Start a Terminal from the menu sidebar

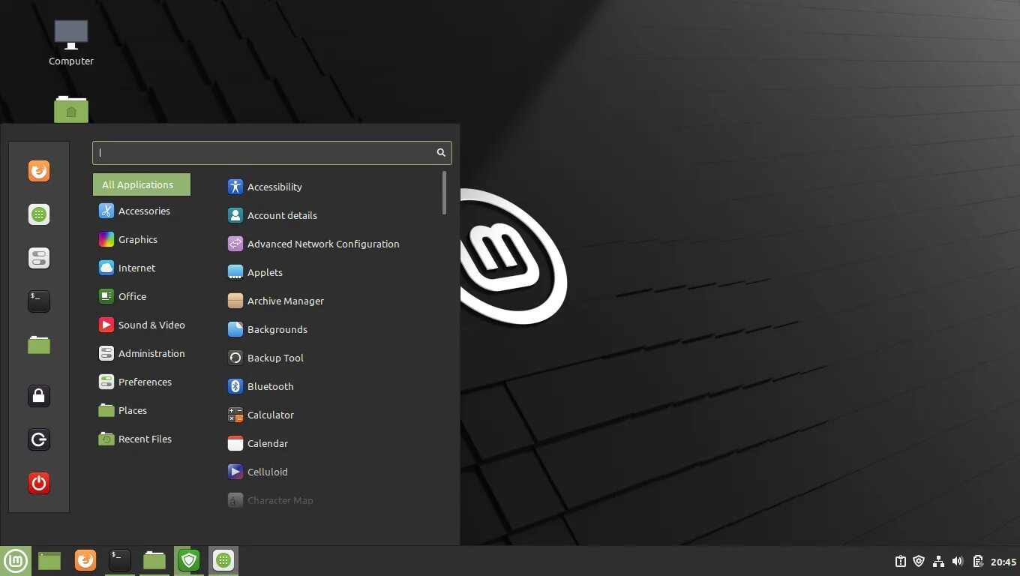click(38, 301)
